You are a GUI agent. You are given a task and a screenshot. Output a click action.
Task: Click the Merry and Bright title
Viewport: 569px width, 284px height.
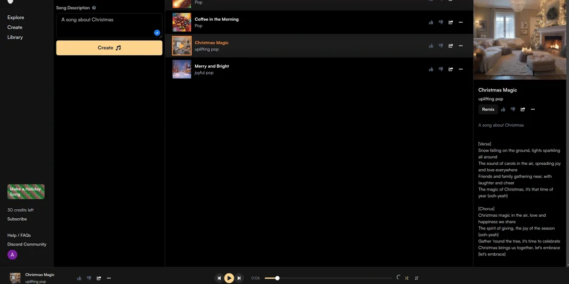pos(212,66)
